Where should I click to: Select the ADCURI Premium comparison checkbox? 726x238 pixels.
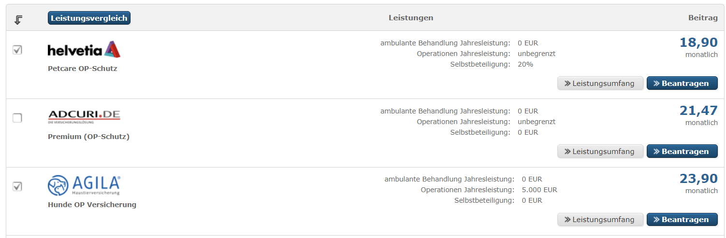[17, 118]
